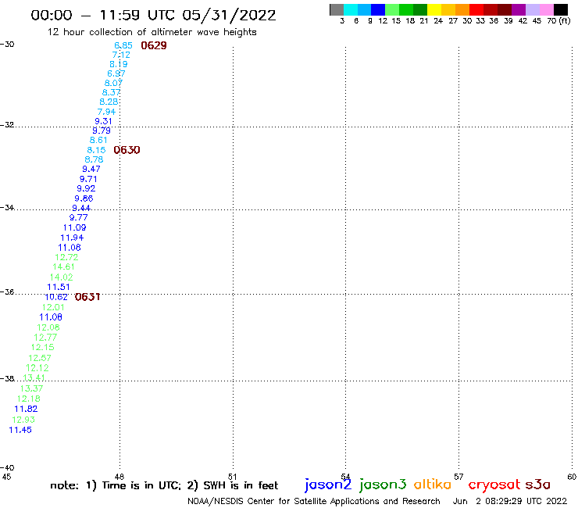The image size is (578, 508).
Task: Select the 14.61 peak wave height
Action: 63,267
